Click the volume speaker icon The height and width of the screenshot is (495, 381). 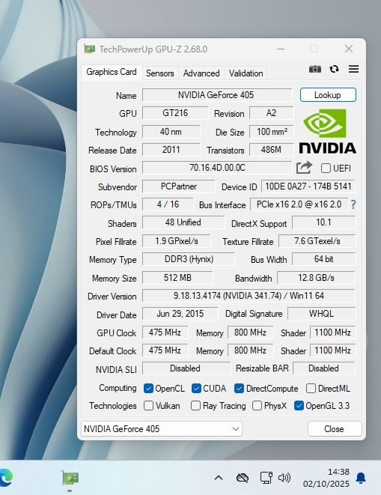(284, 478)
